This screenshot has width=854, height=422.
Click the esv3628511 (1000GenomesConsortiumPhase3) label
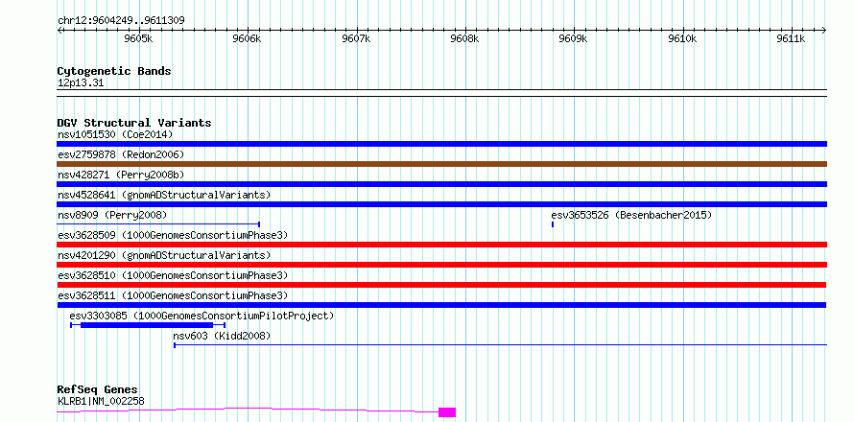click(173, 295)
